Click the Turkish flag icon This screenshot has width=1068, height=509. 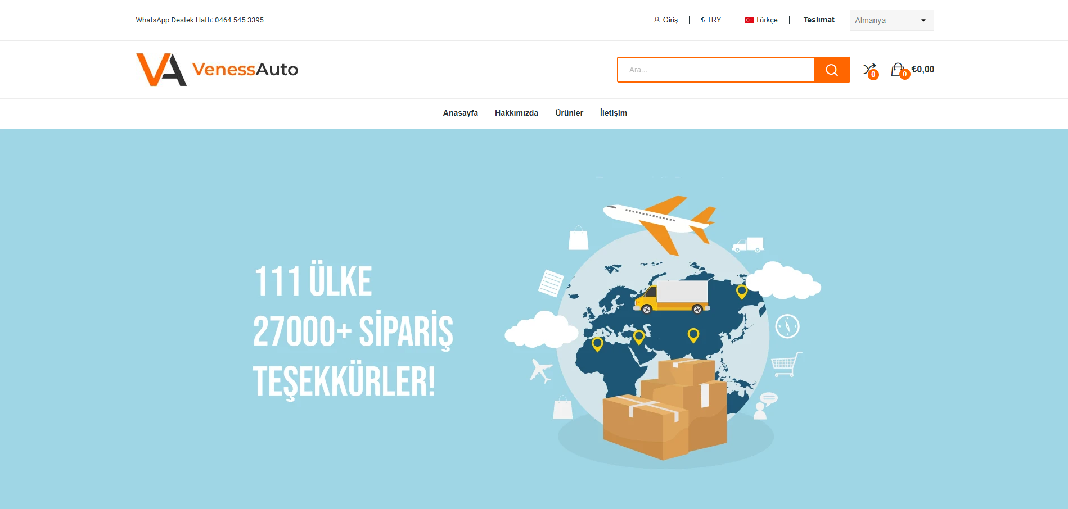click(x=749, y=20)
